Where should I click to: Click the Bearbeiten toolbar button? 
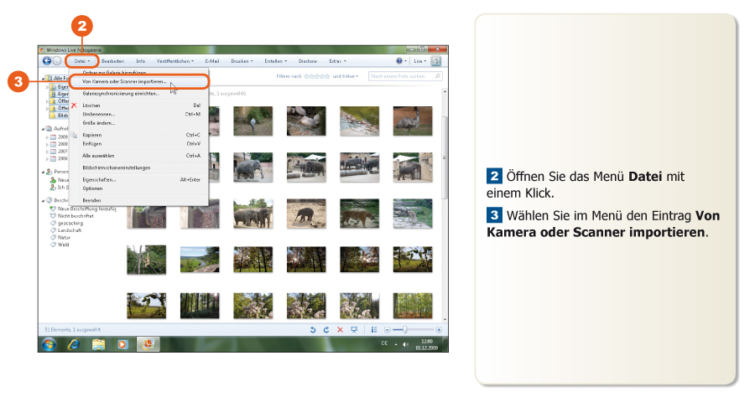coord(113,61)
